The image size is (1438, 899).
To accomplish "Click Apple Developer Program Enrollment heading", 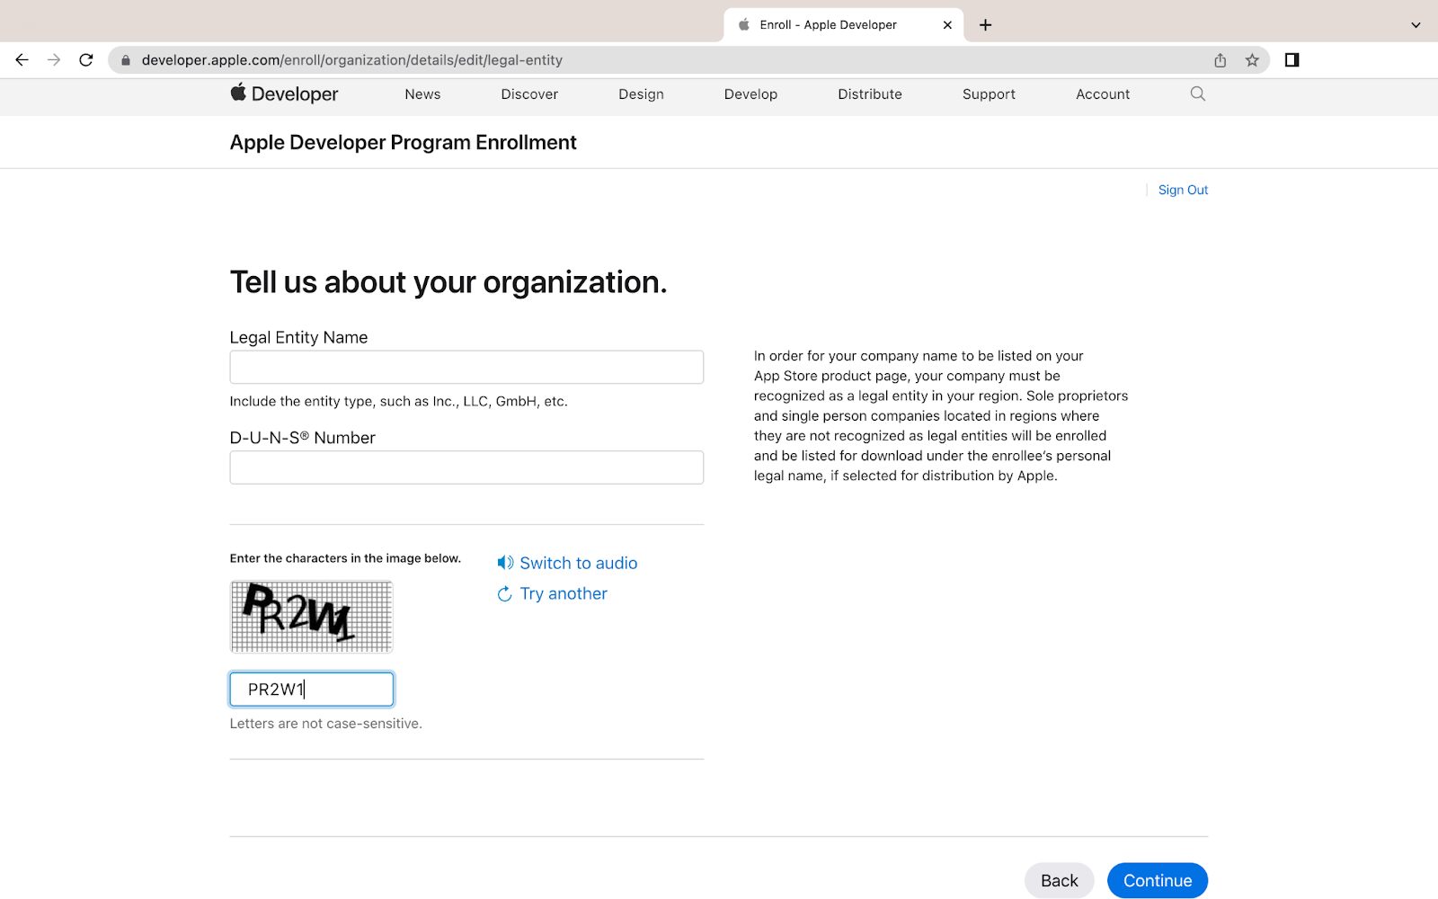I will [x=403, y=142].
